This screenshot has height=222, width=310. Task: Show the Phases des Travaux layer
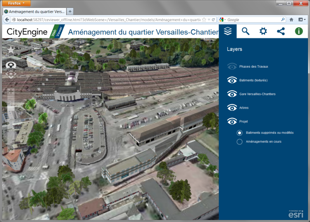point(232,66)
